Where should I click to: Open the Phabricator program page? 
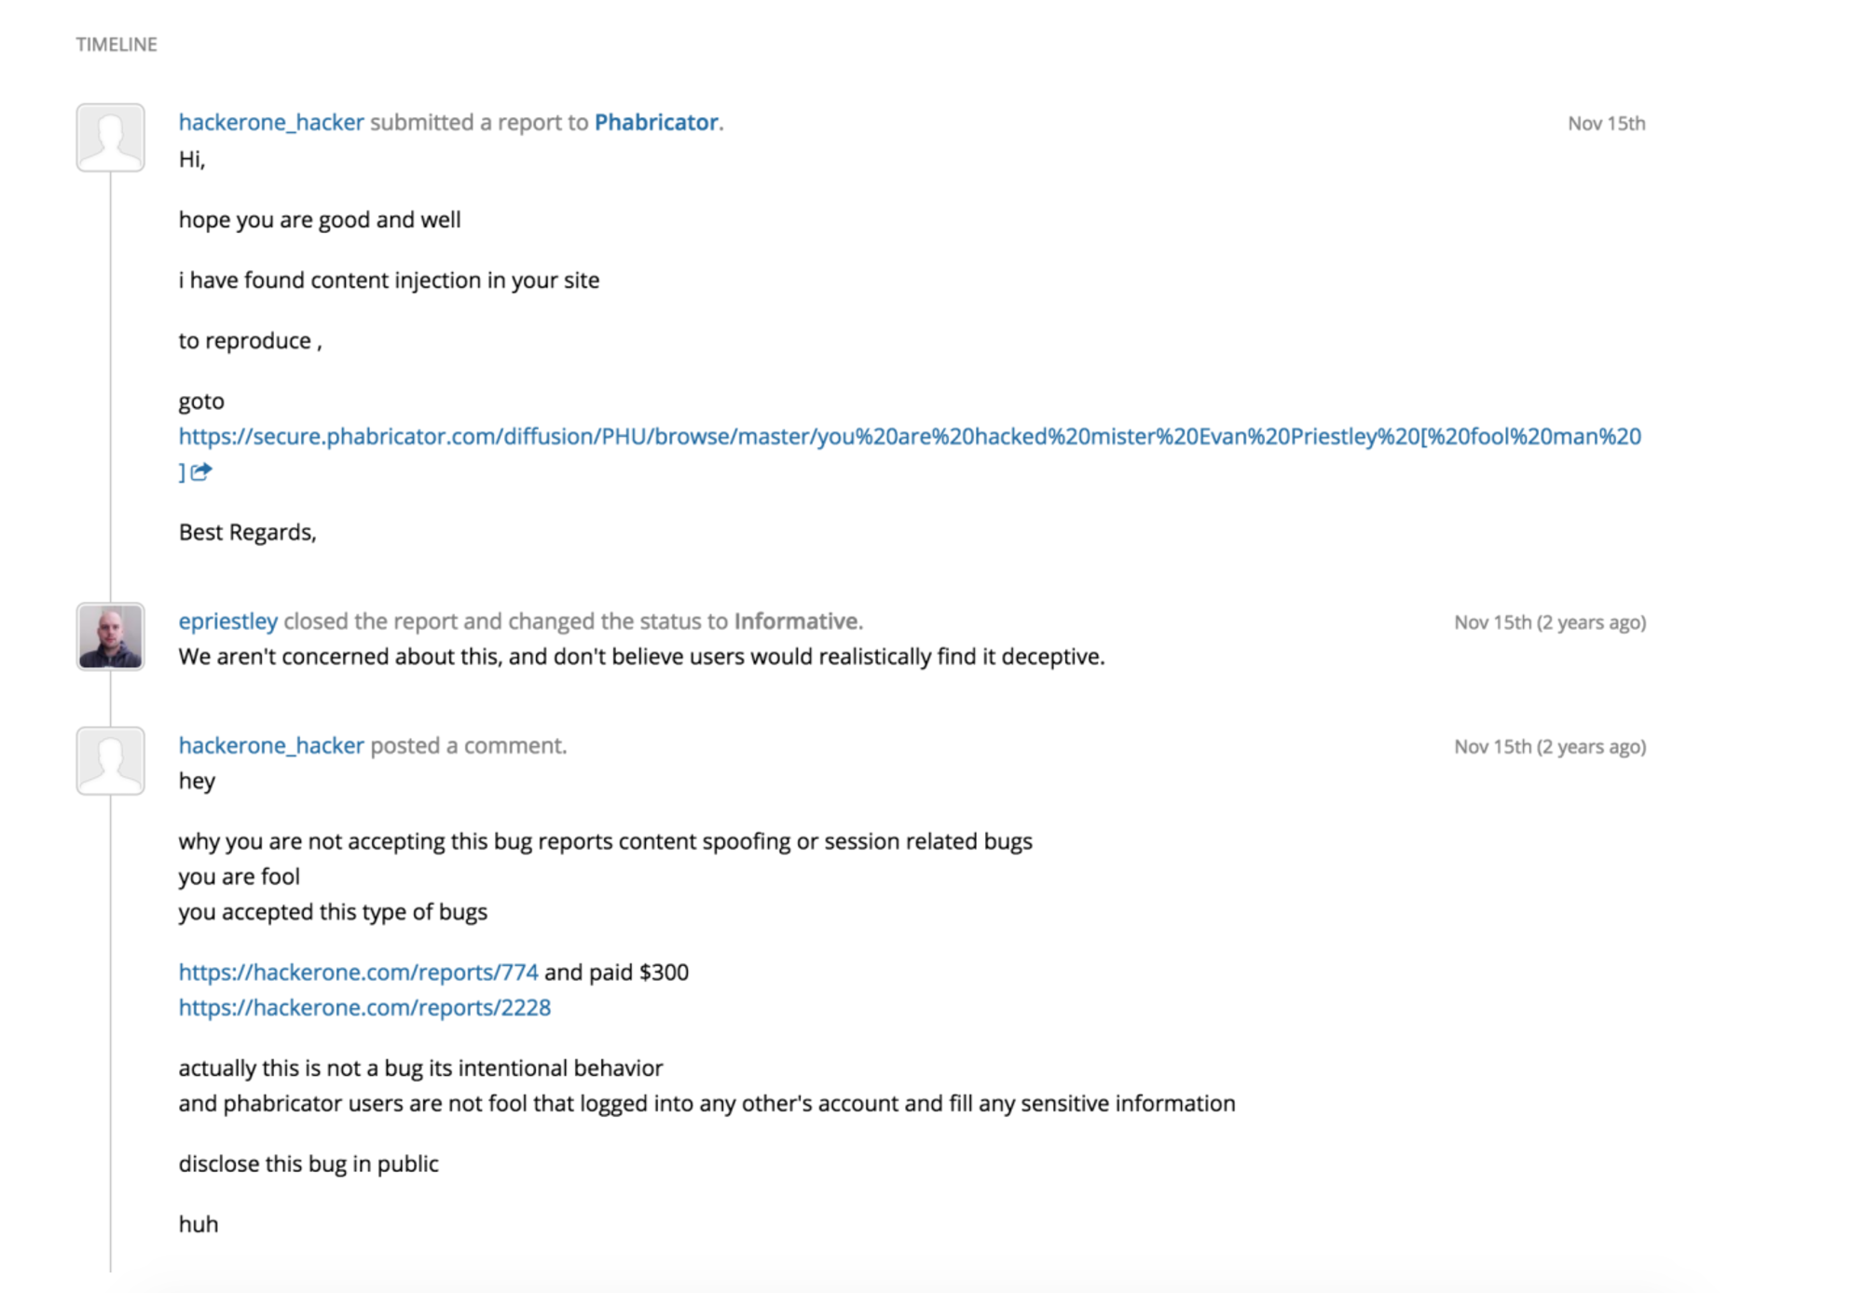tap(656, 122)
